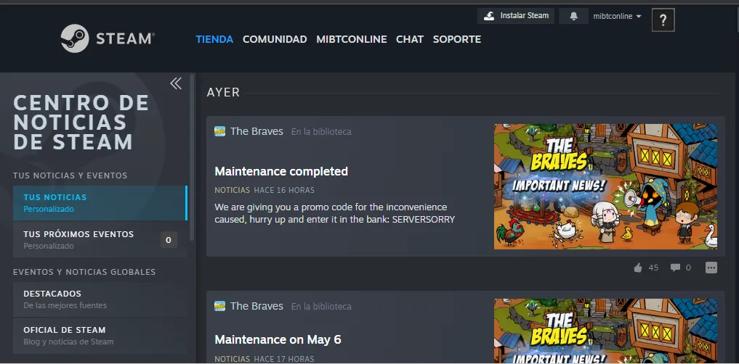Click En la biblioteca label on Maintenance completed
Image resolution: width=739 pixels, height=364 pixels.
pyautogui.click(x=321, y=132)
